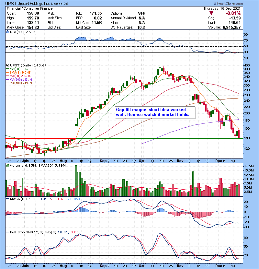This screenshot has height=269, width=259.
Task: Click the High value 159.70
Action: click(33, 18)
